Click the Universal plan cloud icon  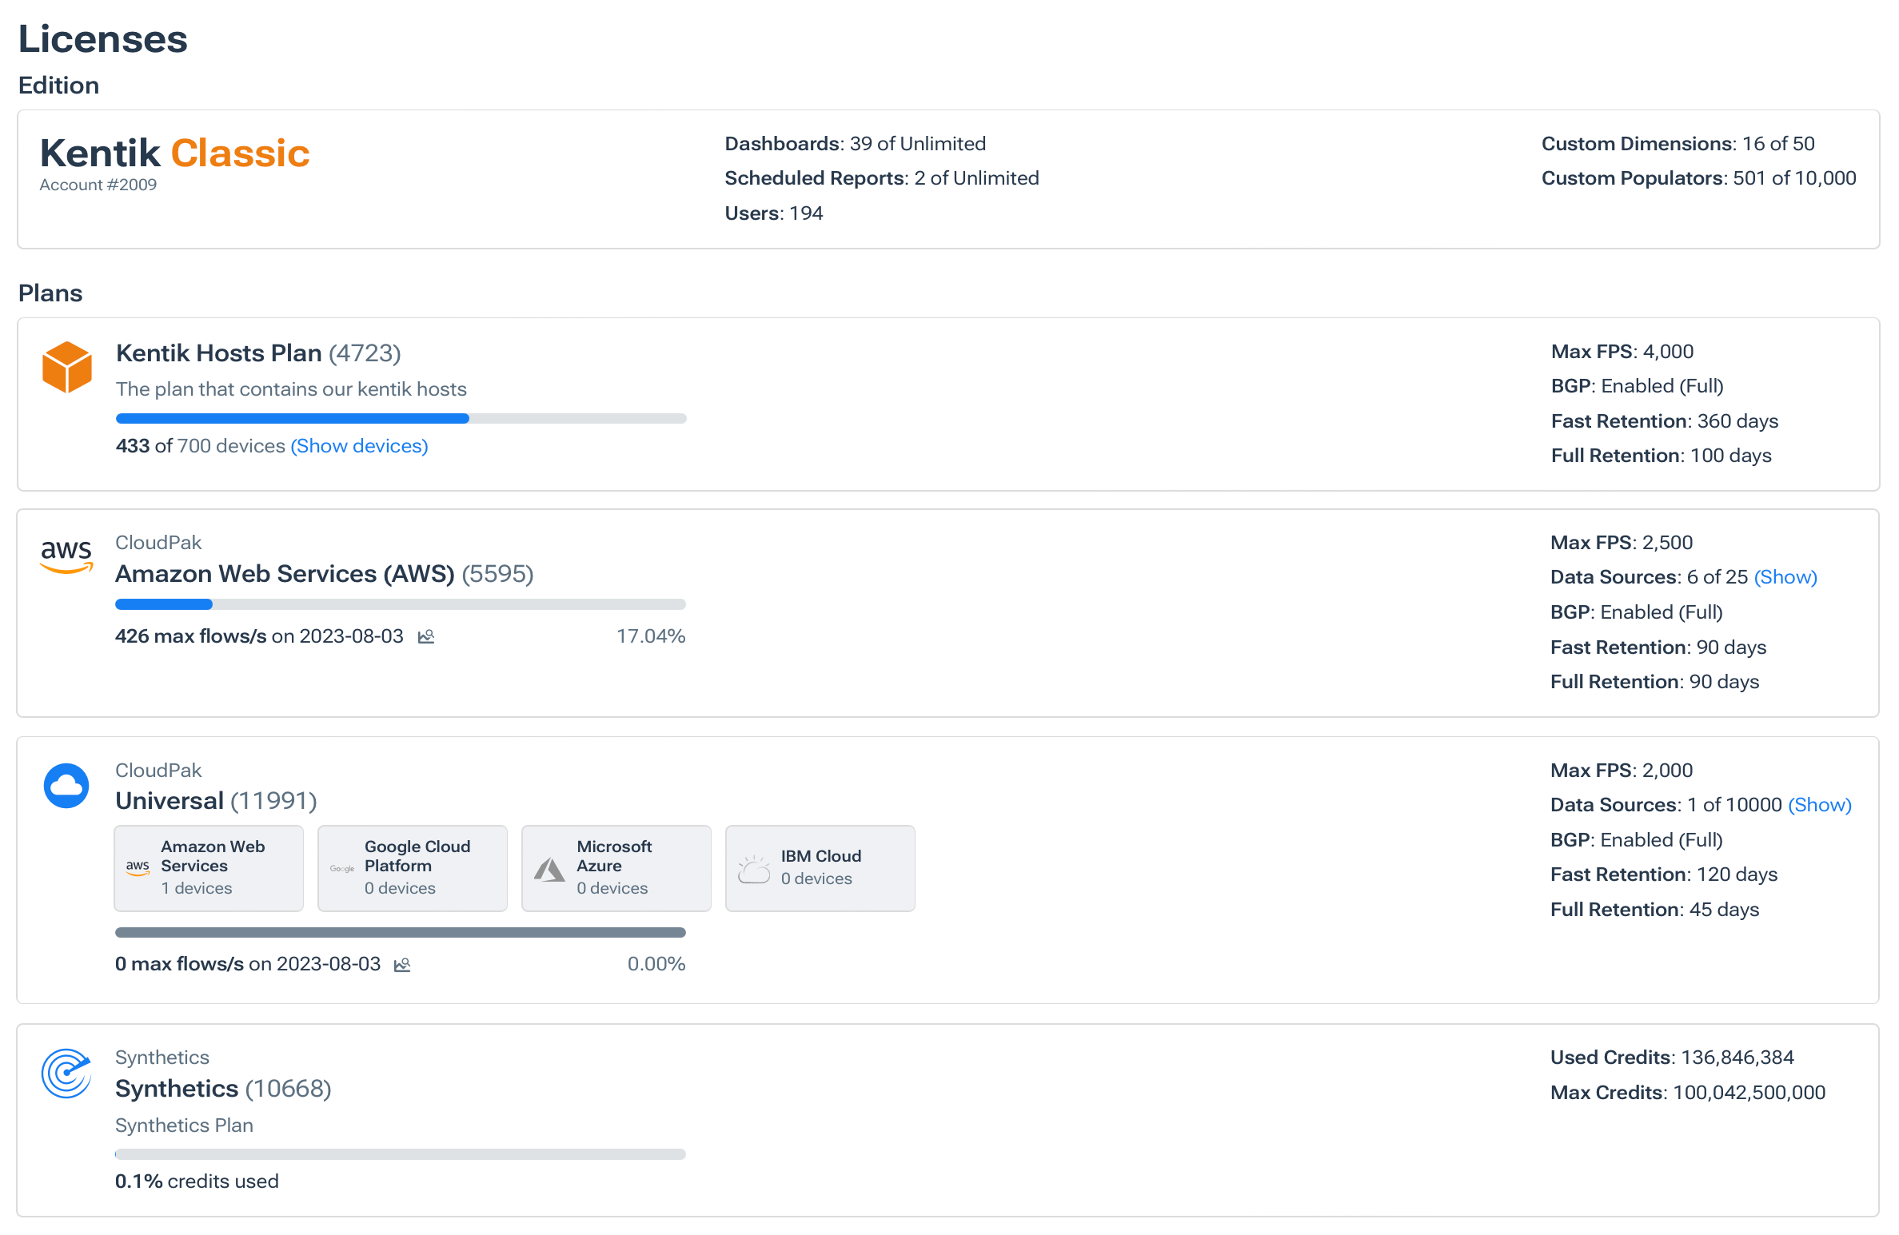[x=66, y=786]
